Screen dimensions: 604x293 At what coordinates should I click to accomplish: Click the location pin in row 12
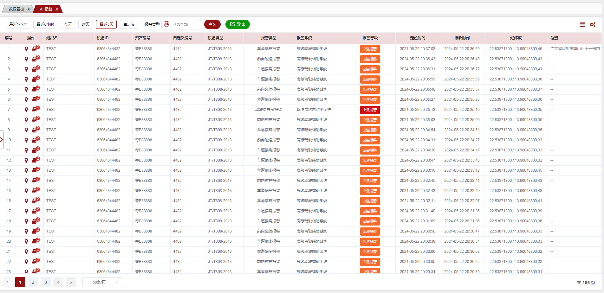26,161
